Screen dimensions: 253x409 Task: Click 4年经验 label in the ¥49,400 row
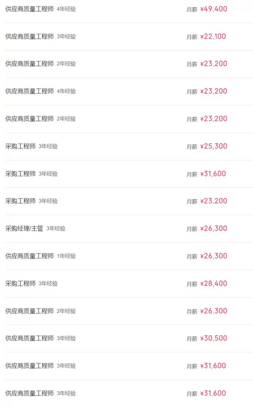tap(66, 9)
